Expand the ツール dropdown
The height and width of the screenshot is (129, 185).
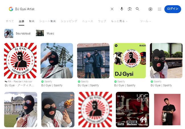point(145,21)
